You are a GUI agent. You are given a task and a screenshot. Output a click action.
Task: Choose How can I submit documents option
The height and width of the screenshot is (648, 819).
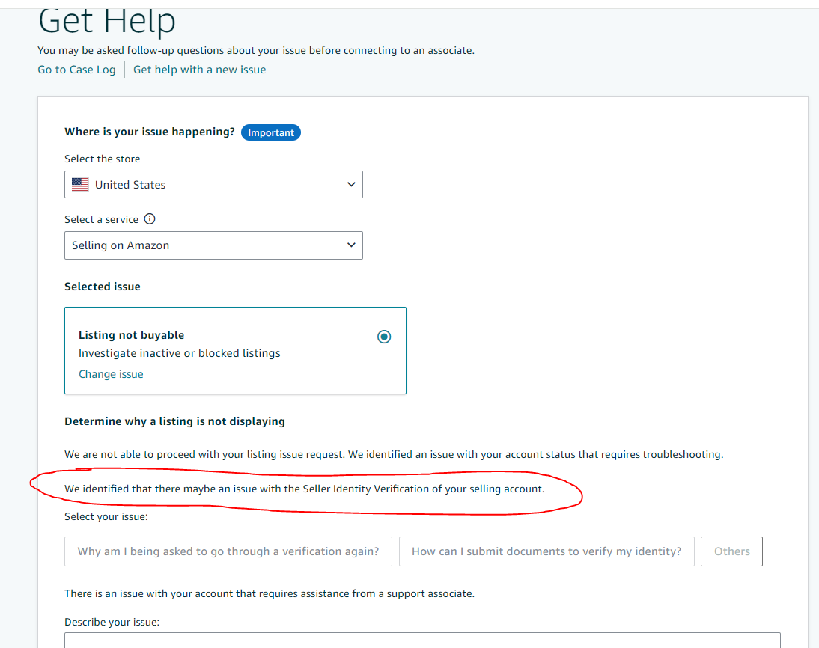click(546, 551)
